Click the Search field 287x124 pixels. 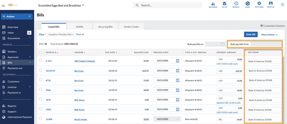[168, 5]
